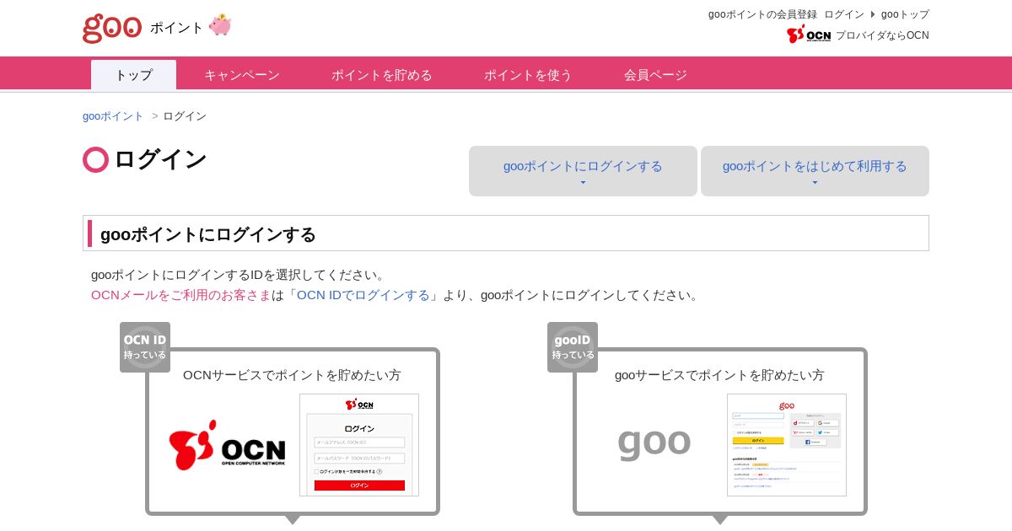Click OCN IDでログインする link
Screen dimensions: 1012x531
(363, 295)
